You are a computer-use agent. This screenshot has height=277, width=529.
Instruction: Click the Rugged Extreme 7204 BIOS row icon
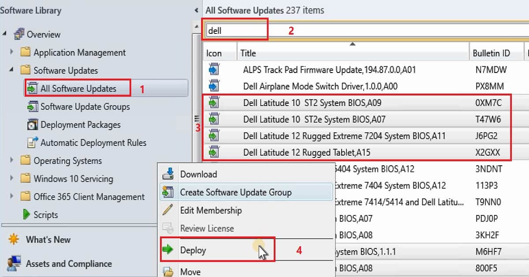pos(214,136)
